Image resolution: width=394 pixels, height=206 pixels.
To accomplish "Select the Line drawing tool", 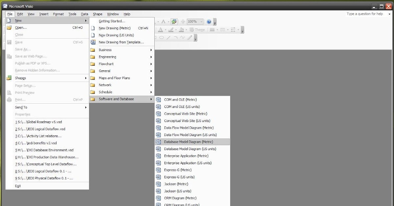I will tap(168, 37).
